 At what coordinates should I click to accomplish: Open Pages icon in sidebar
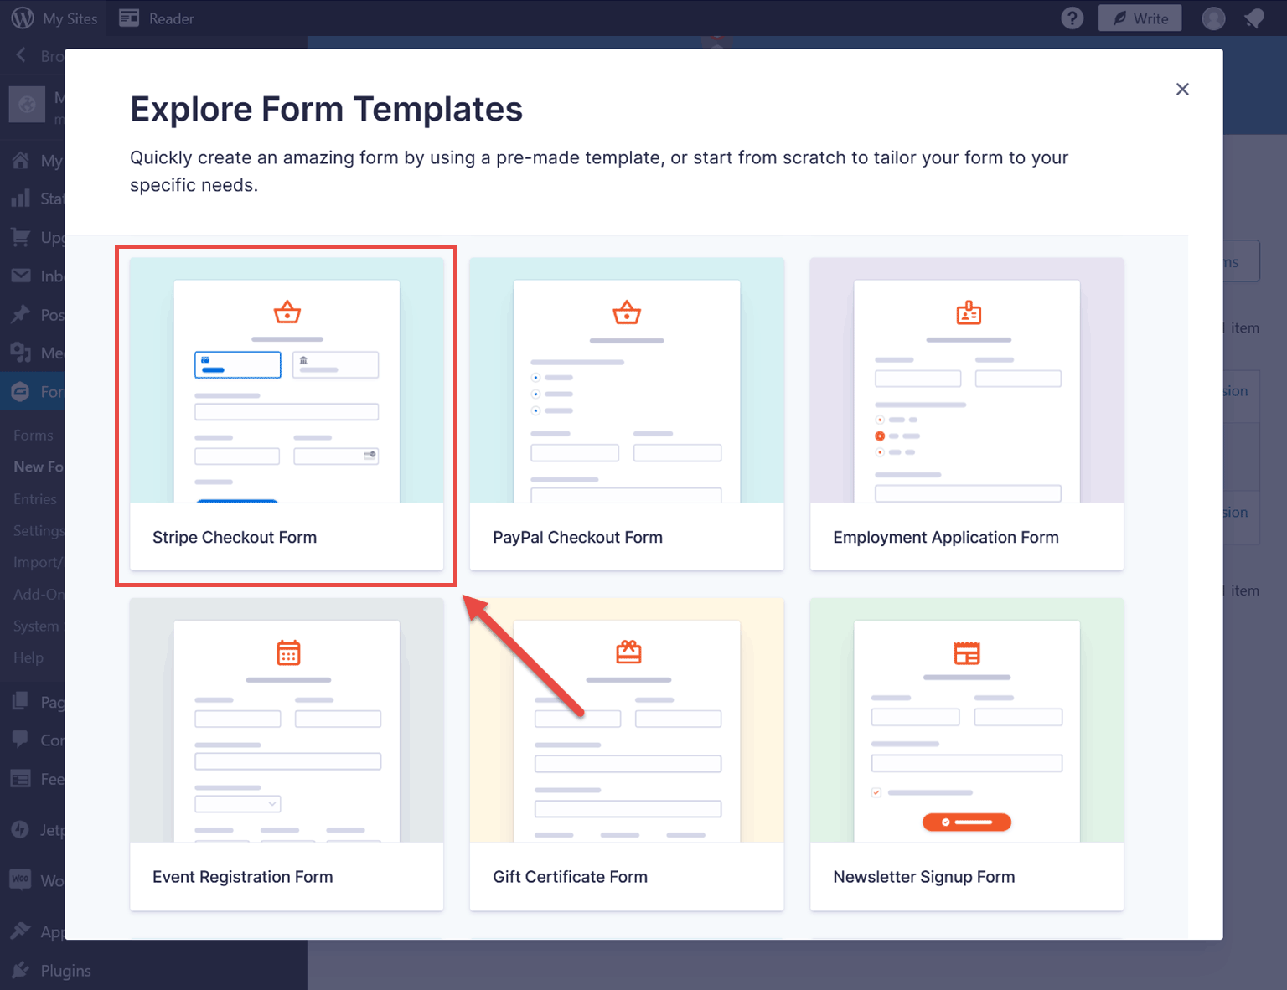[x=21, y=702]
